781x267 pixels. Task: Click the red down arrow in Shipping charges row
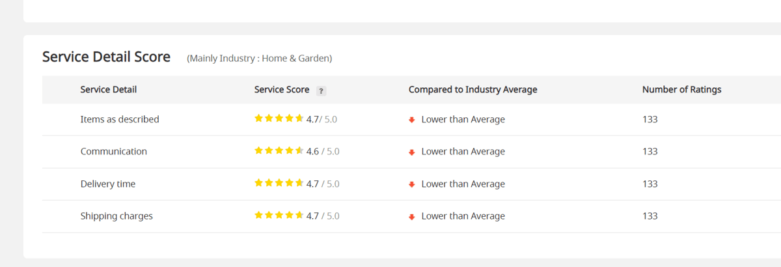pos(412,217)
